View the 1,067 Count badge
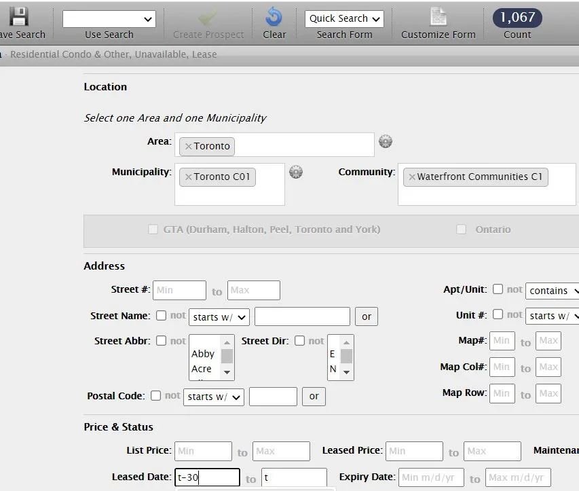The width and height of the screenshot is (579, 491). 517,18
